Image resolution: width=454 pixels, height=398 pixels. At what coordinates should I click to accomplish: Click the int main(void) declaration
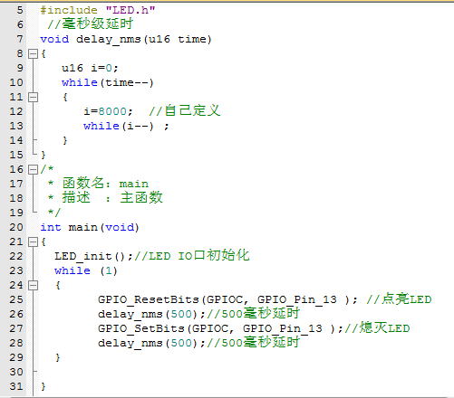(90, 227)
